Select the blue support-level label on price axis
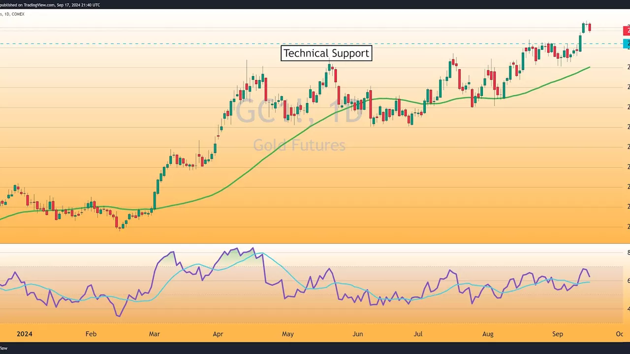This screenshot has width=630, height=354. click(627, 44)
